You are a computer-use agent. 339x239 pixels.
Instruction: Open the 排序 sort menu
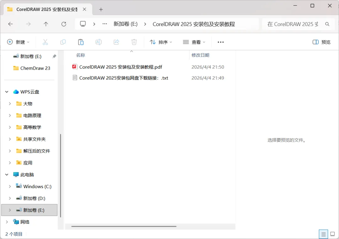[x=161, y=42]
